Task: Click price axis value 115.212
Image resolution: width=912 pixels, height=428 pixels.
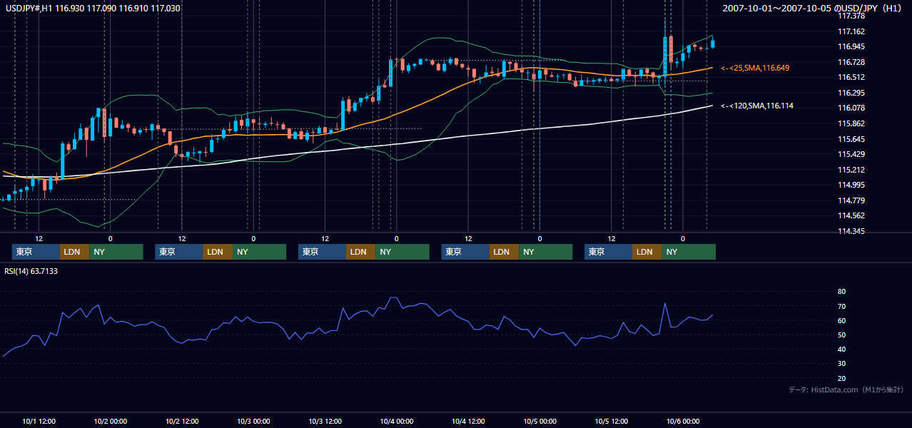Action: point(851,170)
